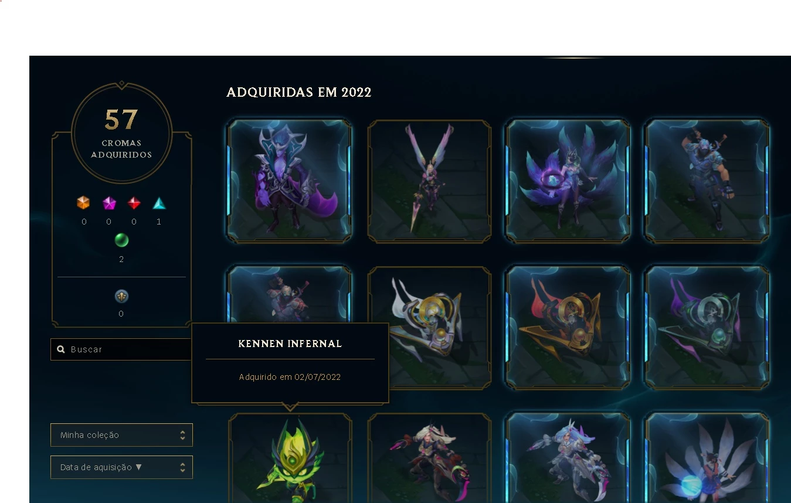This screenshot has width=791, height=503.
Task: Open the Data de aquisição sort dropdown
Action: pos(121,467)
